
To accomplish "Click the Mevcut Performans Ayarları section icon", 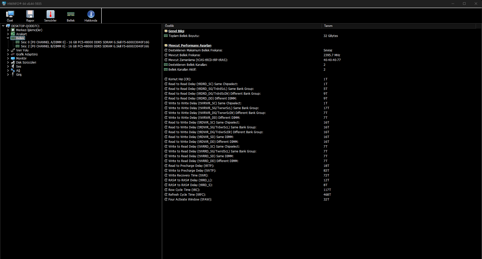I will click(166, 45).
